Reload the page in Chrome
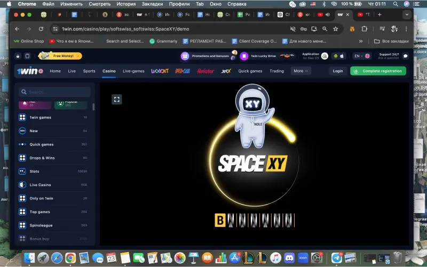427x267 pixels. [41, 29]
